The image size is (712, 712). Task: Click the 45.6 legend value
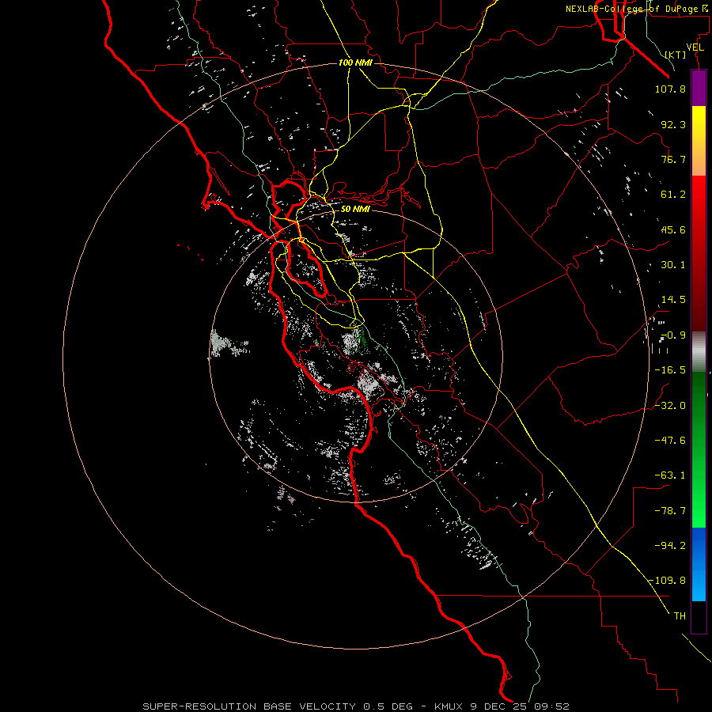point(673,229)
